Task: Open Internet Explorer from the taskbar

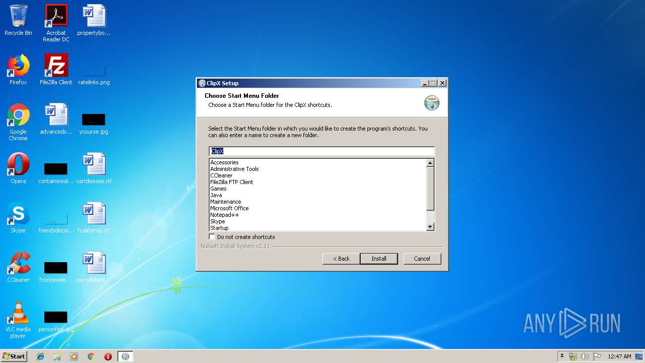Action: (x=40, y=356)
